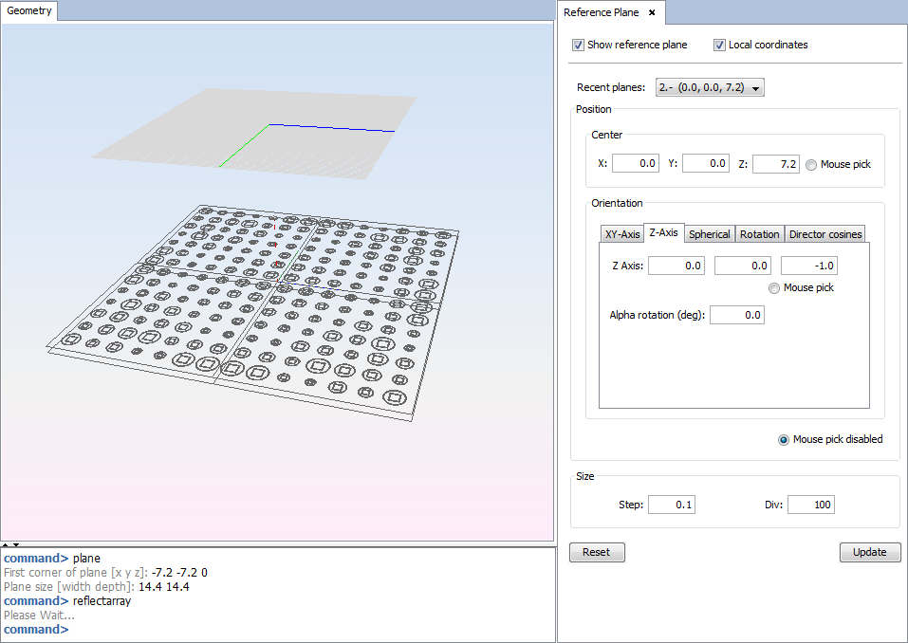
Task: Select the Rotation orientation tab
Action: point(759,234)
